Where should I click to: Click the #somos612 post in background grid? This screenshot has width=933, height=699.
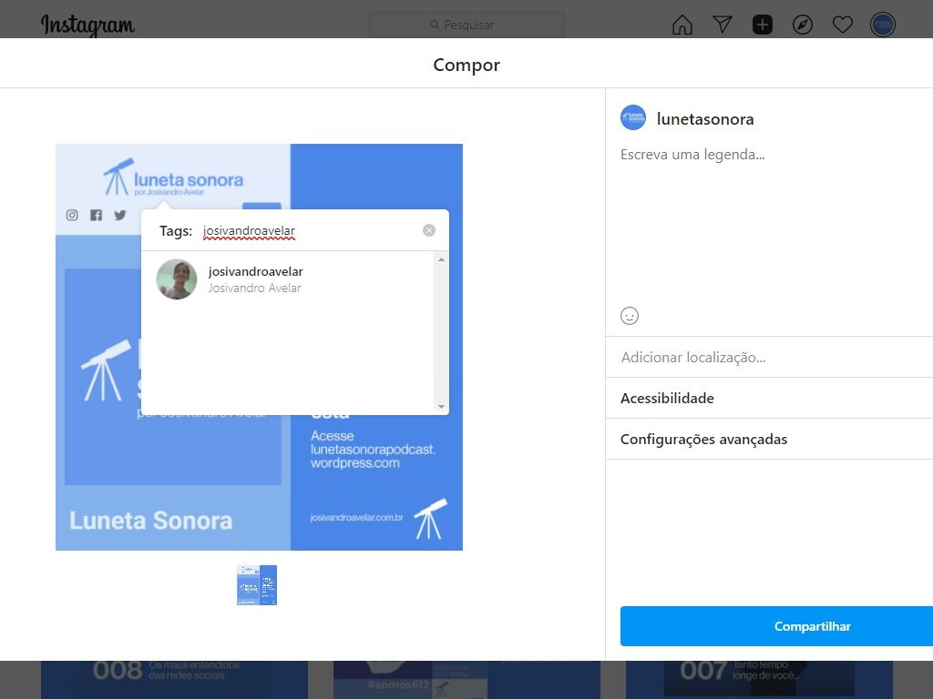(x=466, y=679)
